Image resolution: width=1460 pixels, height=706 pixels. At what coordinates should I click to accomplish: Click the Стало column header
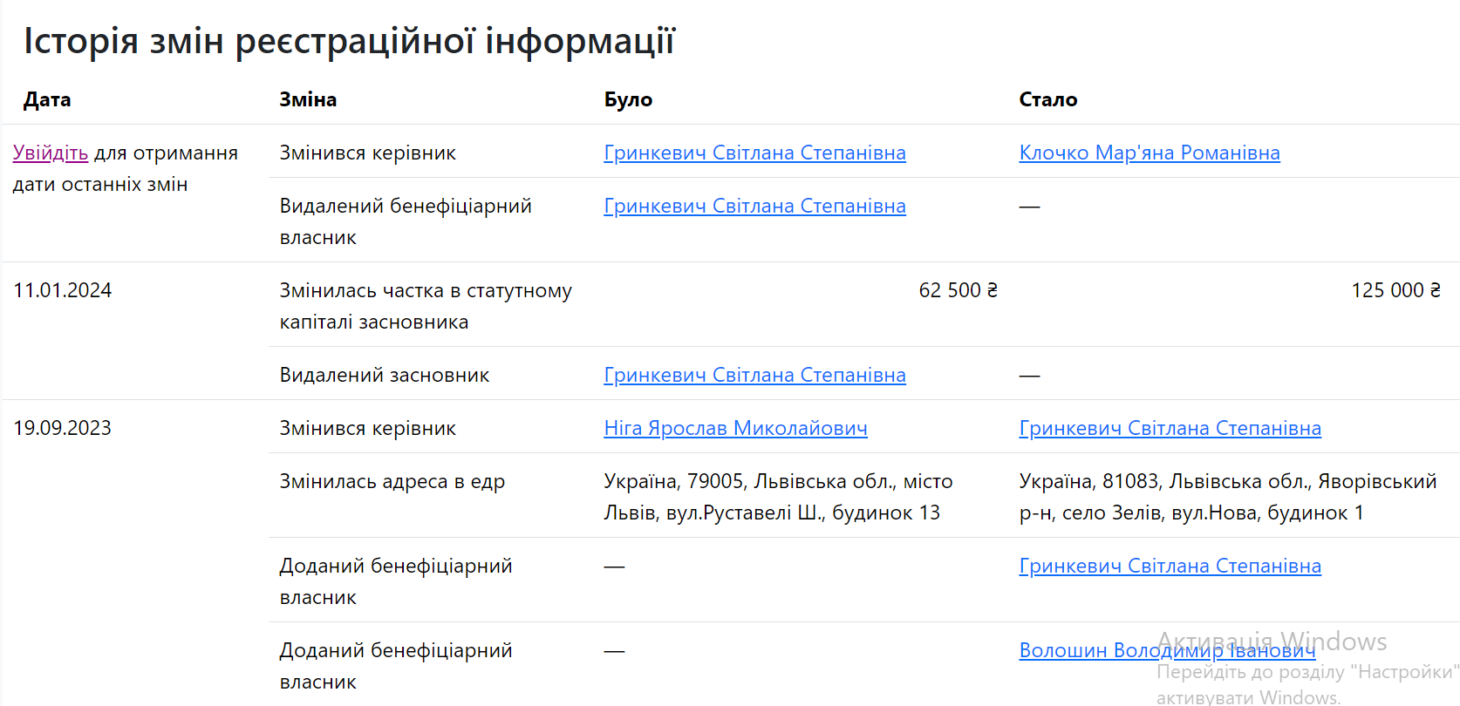coord(1047,100)
